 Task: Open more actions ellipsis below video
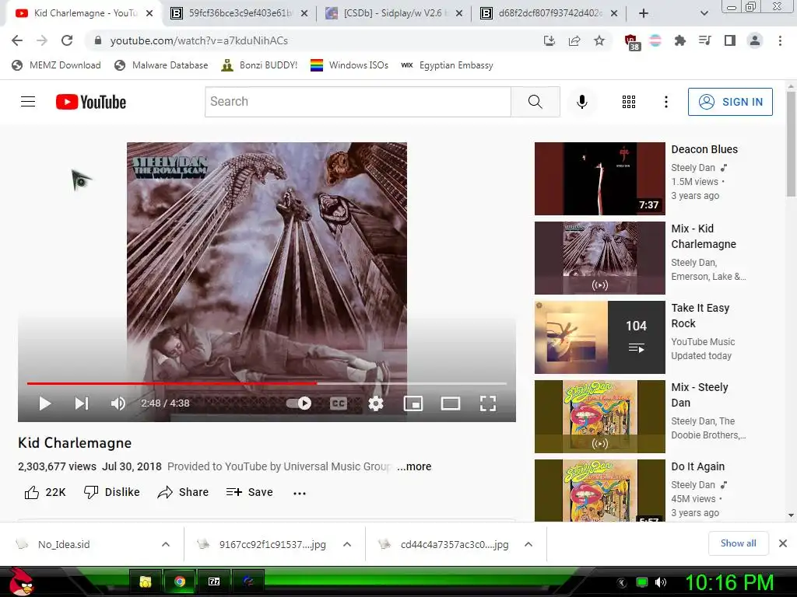tap(300, 493)
